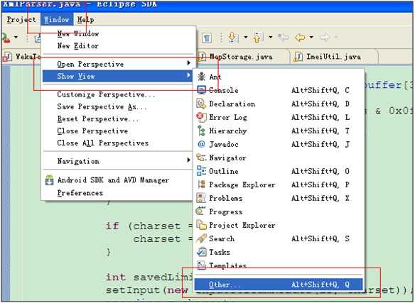The height and width of the screenshot is (303, 415).
Task: Choose Other... in Show View submenu
Action: coord(279,285)
